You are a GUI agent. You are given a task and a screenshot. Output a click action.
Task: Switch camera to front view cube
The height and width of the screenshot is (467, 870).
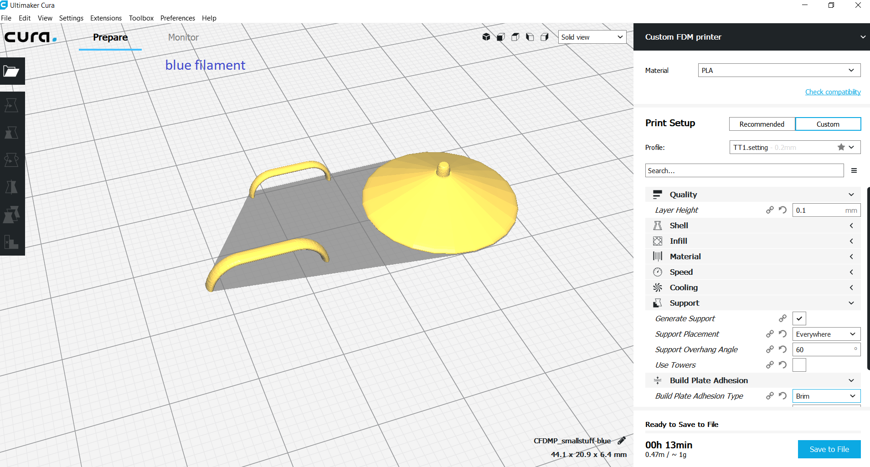point(501,37)
